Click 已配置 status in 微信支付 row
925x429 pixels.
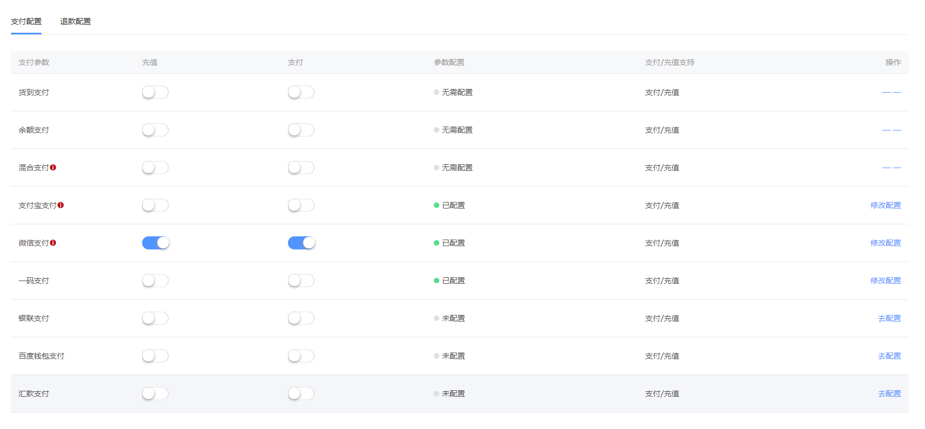coord(449,243)
